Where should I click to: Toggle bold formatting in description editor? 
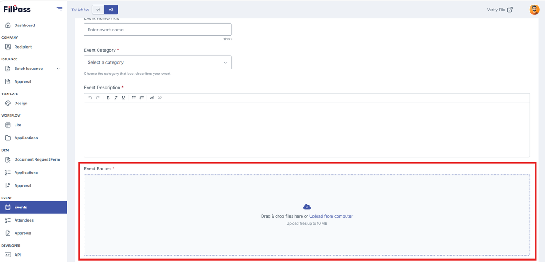click(108, 98)
